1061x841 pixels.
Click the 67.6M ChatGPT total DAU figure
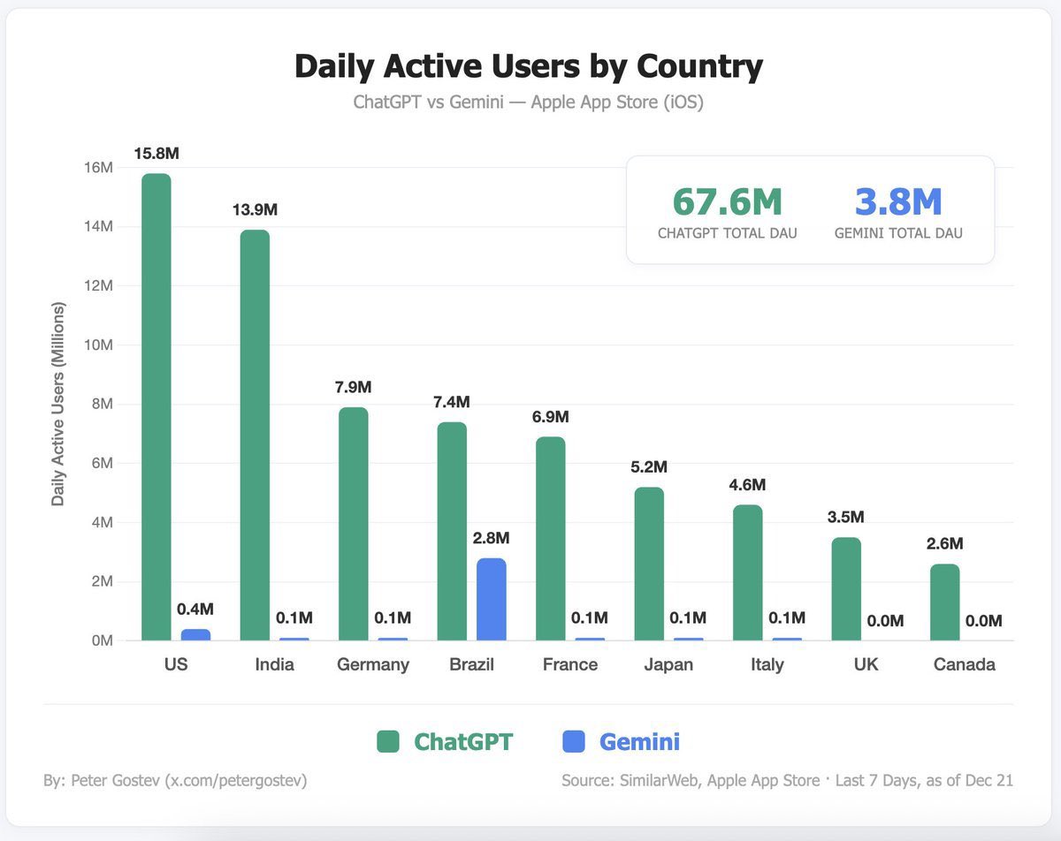(727, 202)
